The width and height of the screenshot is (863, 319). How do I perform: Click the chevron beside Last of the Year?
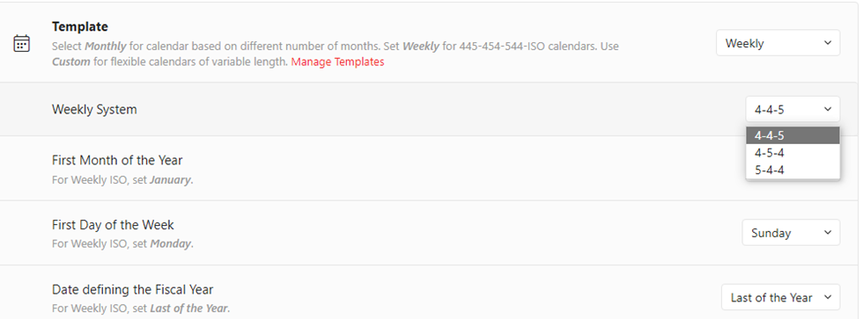pos(827,297)
